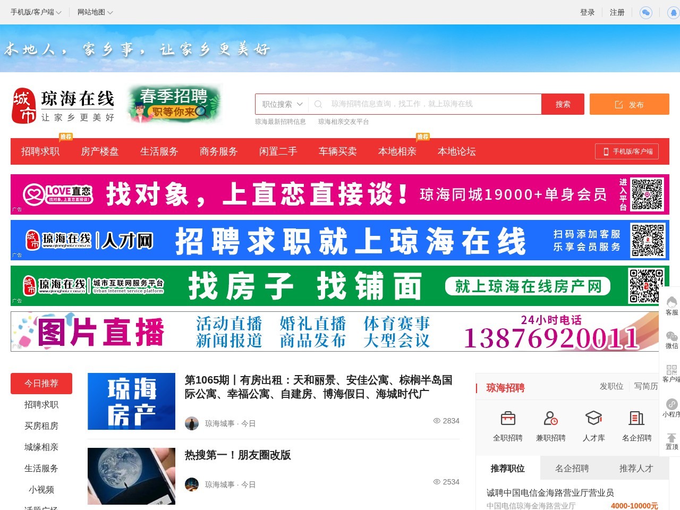
Task: Open article 热搜第一！朋友圈改版
Action: 238,455
